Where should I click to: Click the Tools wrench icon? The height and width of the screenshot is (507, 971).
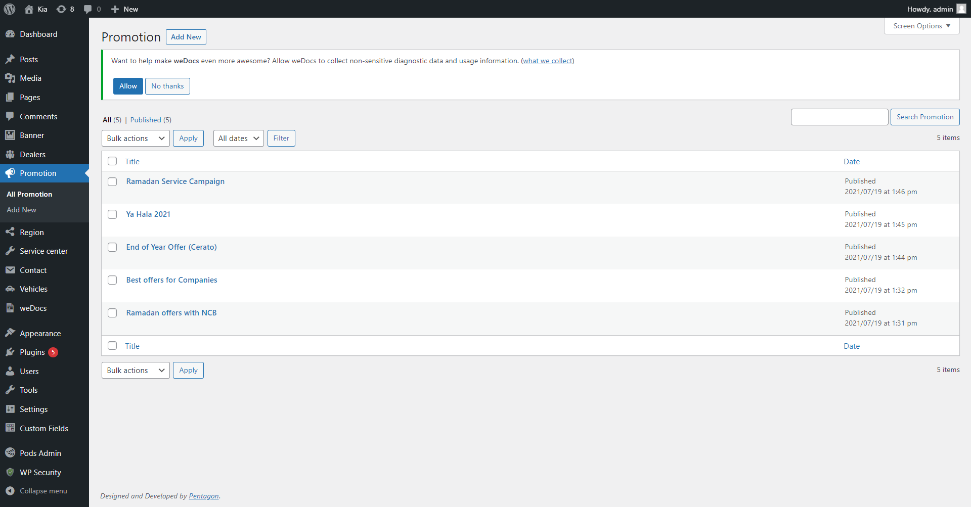10,390
